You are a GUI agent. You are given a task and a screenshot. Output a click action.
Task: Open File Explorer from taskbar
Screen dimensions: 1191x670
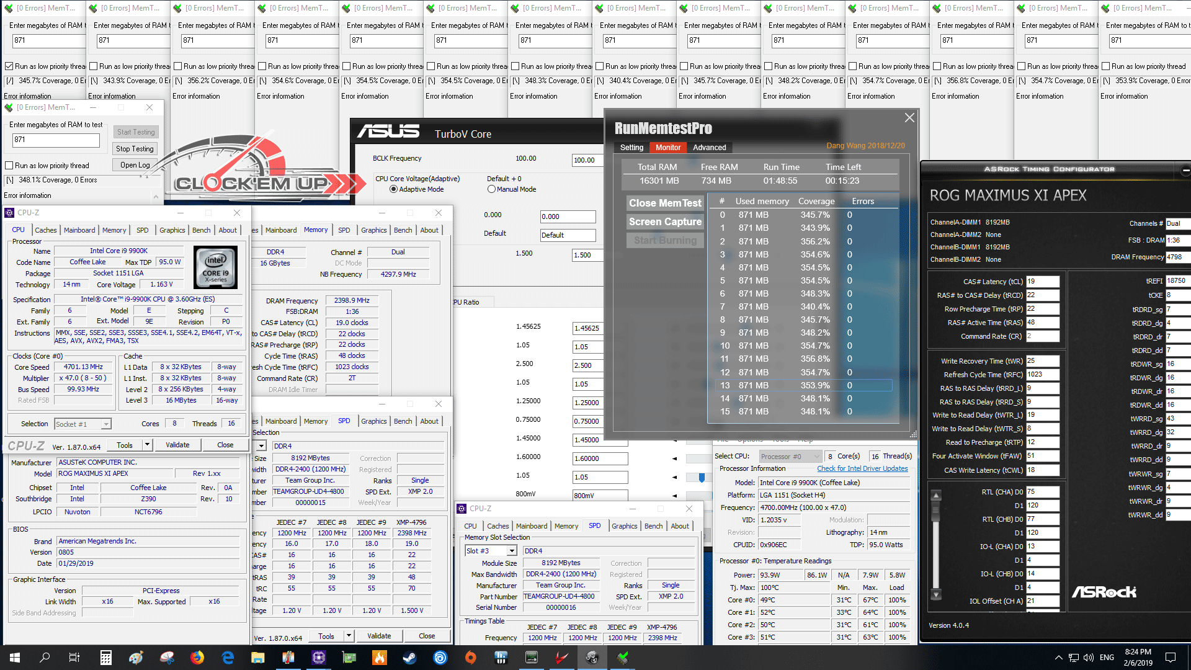click(258, 657)
